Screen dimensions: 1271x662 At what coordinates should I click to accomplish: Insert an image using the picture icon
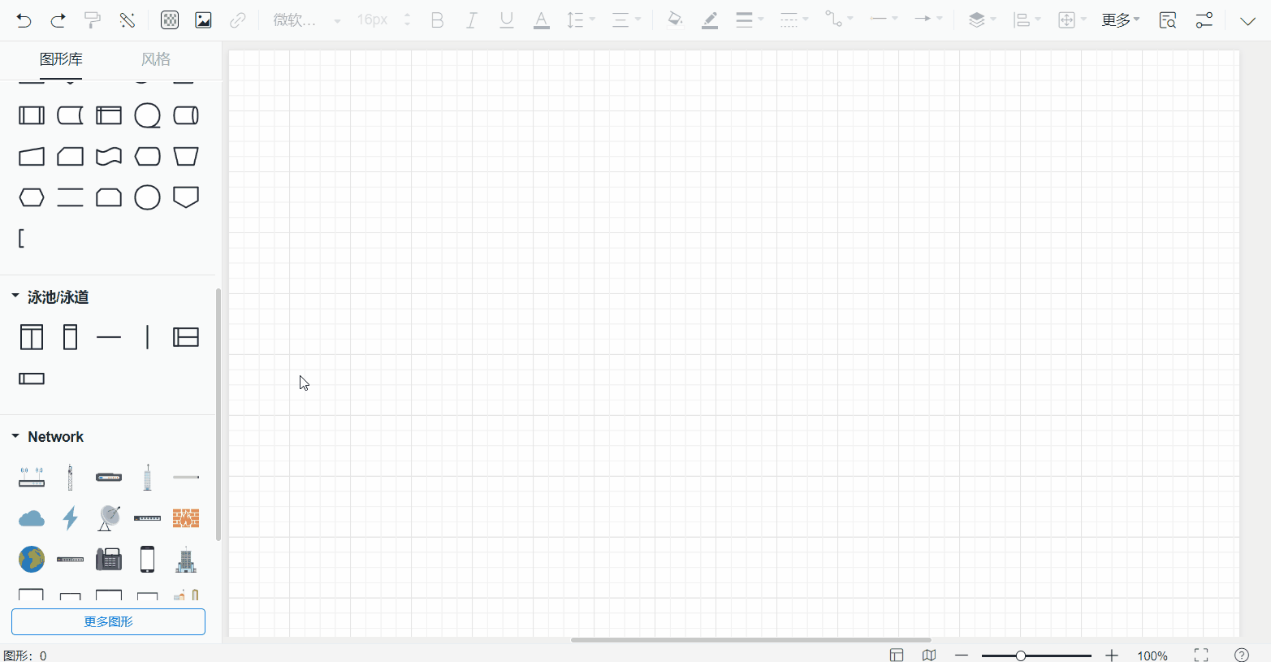203,20
